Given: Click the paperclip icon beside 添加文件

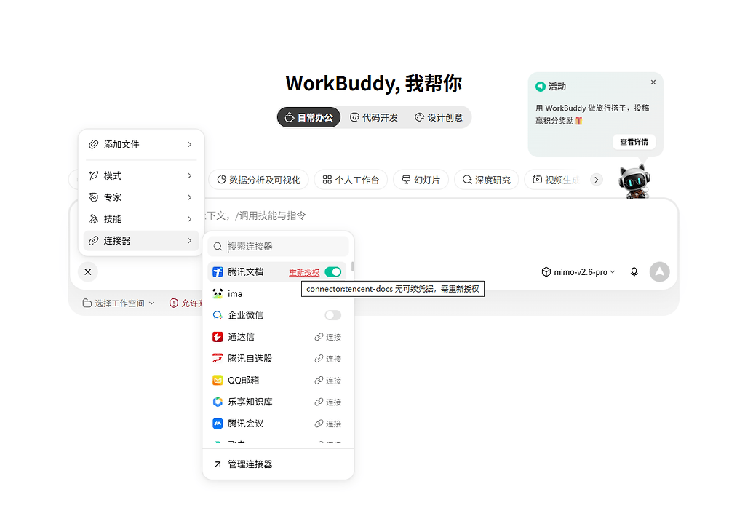Looking at the screenshot, I should point(94,145).
